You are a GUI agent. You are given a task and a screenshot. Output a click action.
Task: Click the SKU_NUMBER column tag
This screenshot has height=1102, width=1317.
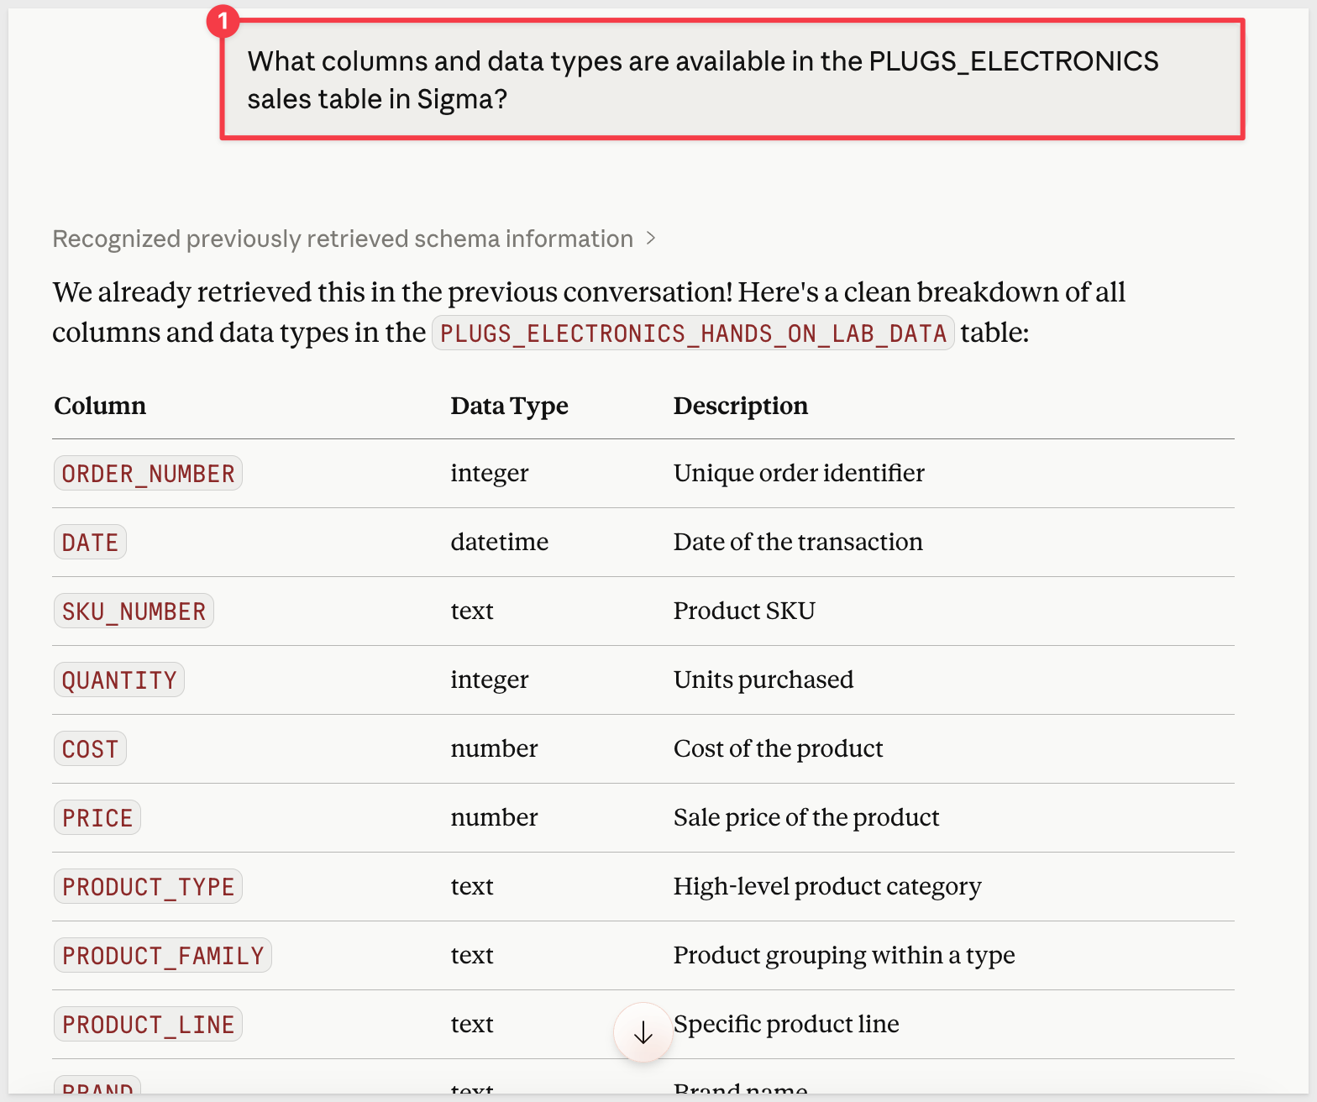[134, 611]
